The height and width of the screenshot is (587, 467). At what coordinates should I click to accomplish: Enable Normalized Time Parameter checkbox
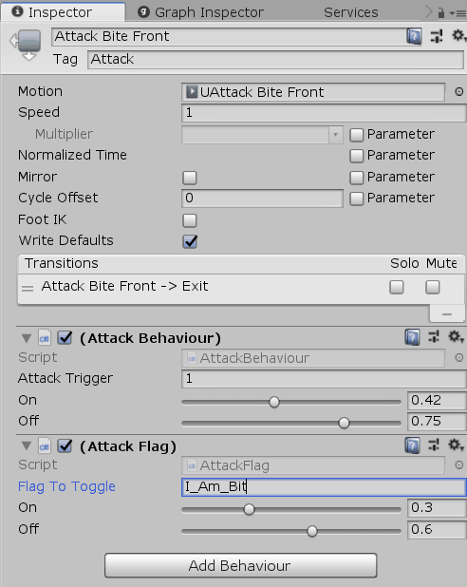click(x=356, y=156)
